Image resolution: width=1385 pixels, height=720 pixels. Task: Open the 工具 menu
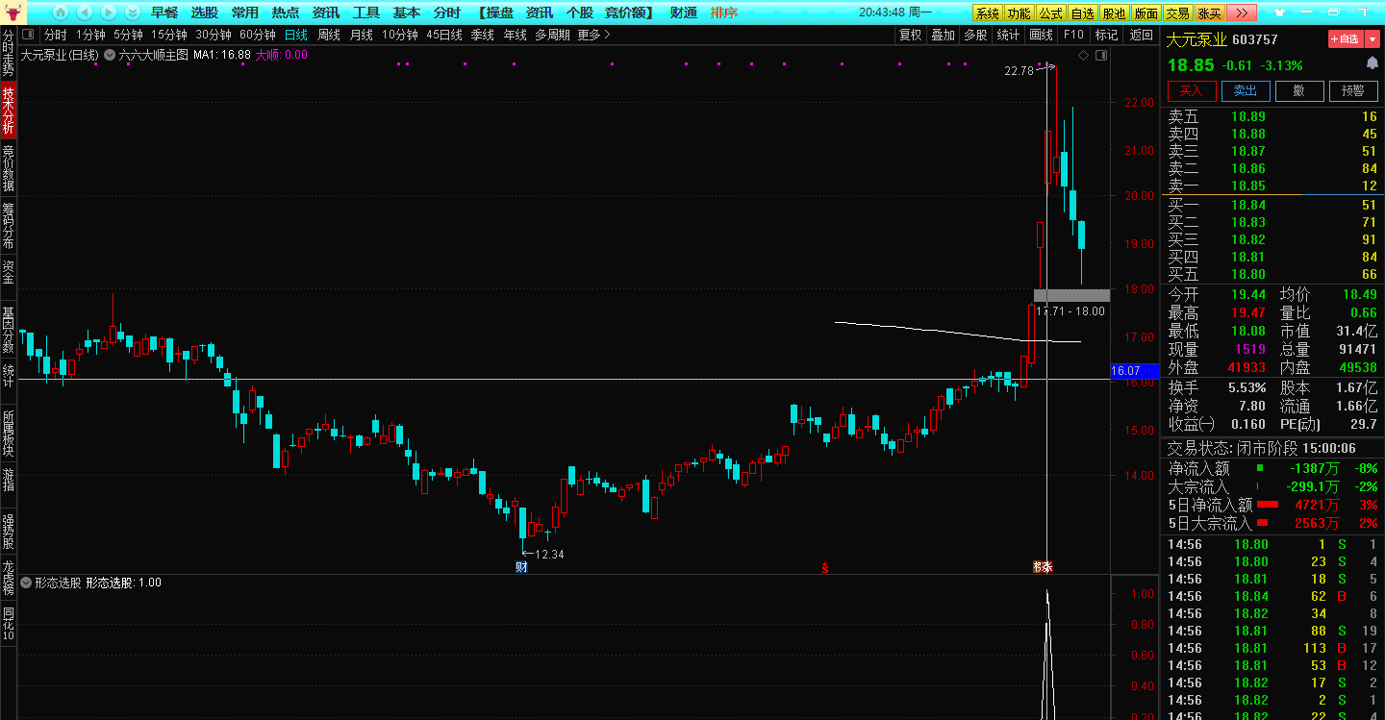[x=366, y=12]
